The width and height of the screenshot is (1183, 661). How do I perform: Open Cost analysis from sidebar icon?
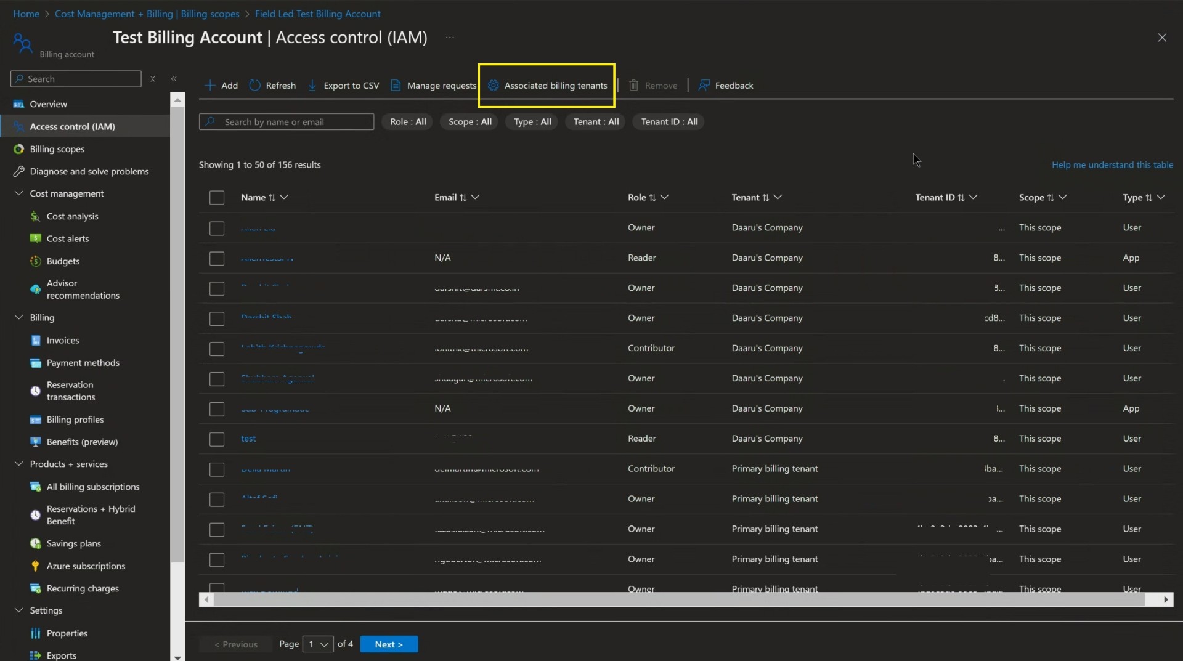coord(36,216)
